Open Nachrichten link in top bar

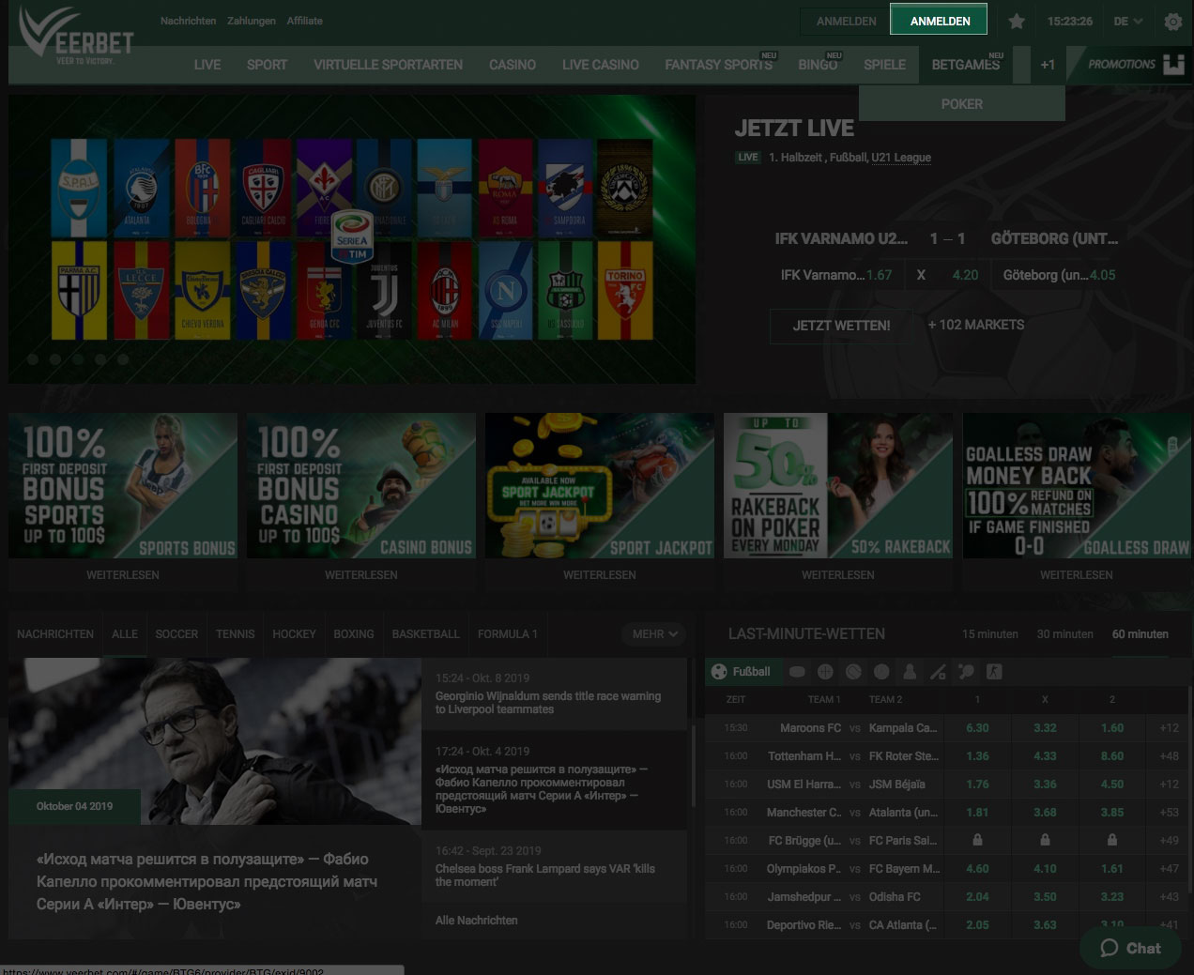(188, 21)
